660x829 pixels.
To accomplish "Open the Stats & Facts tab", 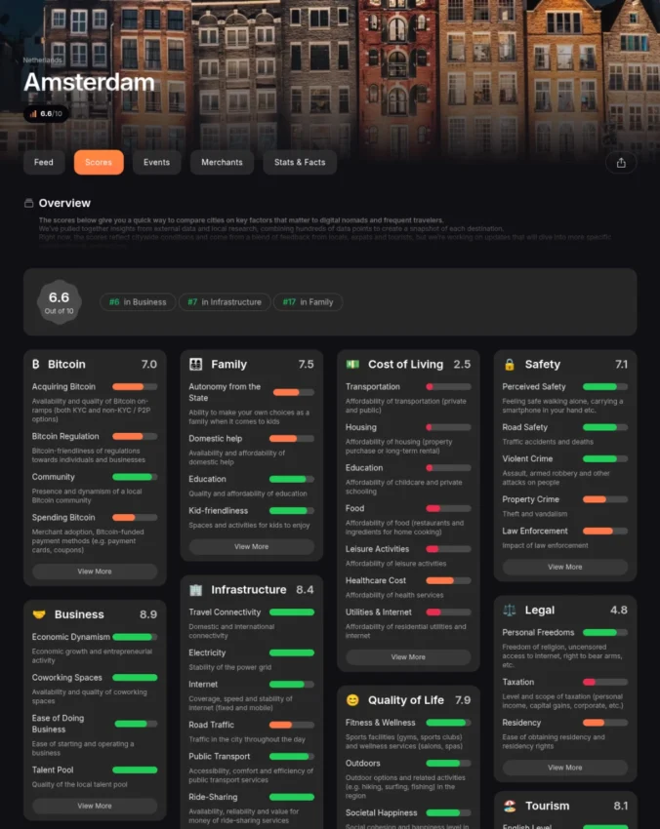I will [300, 163].
